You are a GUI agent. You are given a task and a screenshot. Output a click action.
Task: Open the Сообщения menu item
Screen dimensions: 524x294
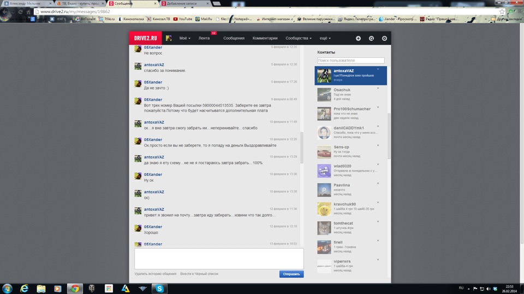pos(234,38)
